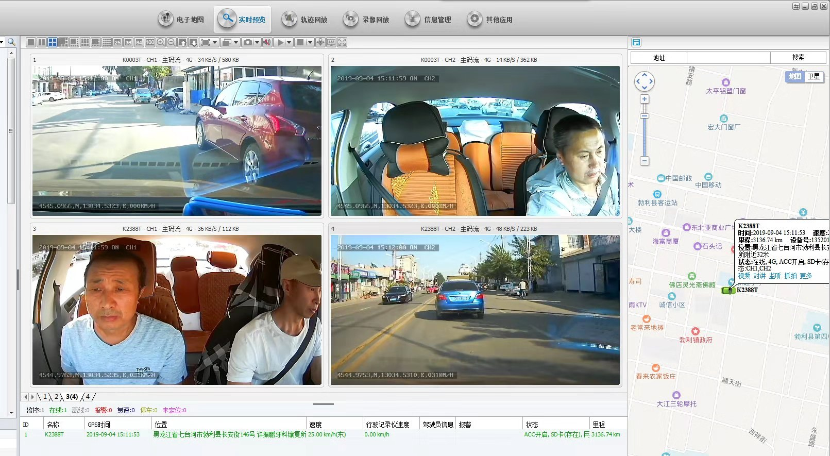Image resolution: width=830 pixels, height=456 pixels.
Task: Click the map pan direction control
Action: 645,81
